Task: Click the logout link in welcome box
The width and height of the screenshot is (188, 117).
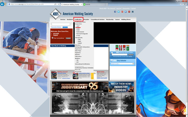Action: [56, 35]
